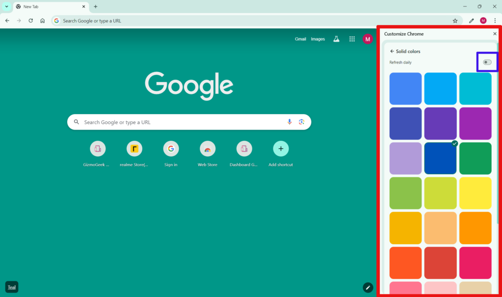Viewport: 502px width, 297px height.
Task: Select the brick red color swatch
Action: pos(440,263)
